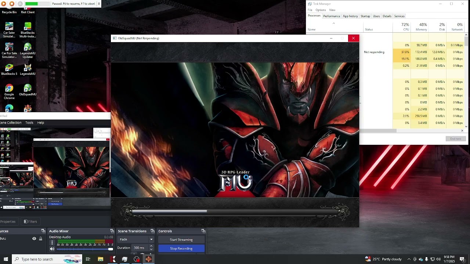Increase transition duration stepper up arrow
This screenshot has width=470, height=264.
coord(151,246)
